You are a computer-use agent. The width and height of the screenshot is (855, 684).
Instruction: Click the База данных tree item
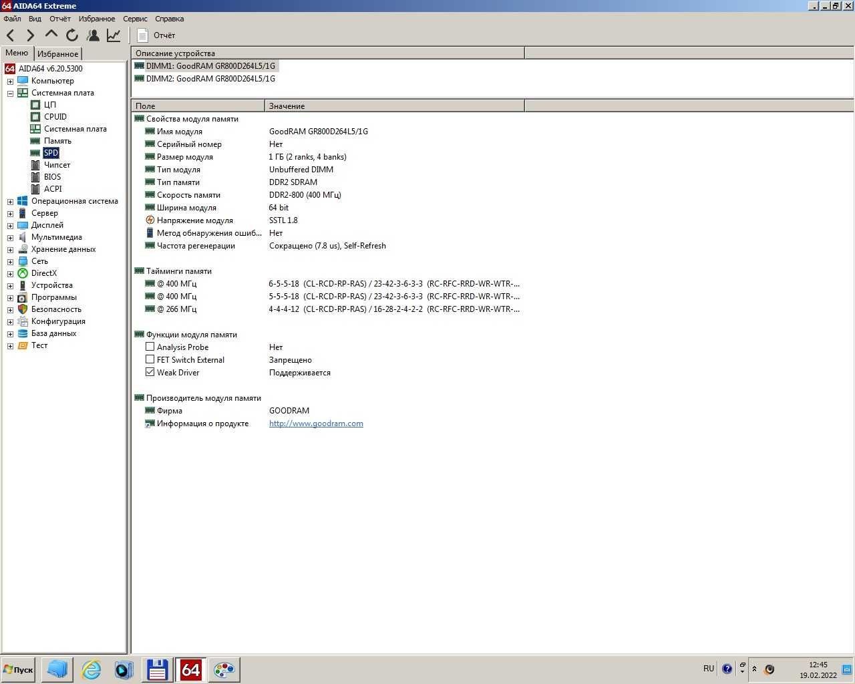tap(53, 333)
